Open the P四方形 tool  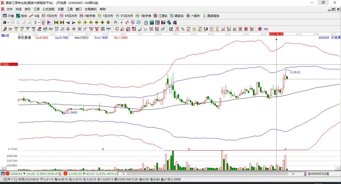pyautogui.click(x=50, y=16)
